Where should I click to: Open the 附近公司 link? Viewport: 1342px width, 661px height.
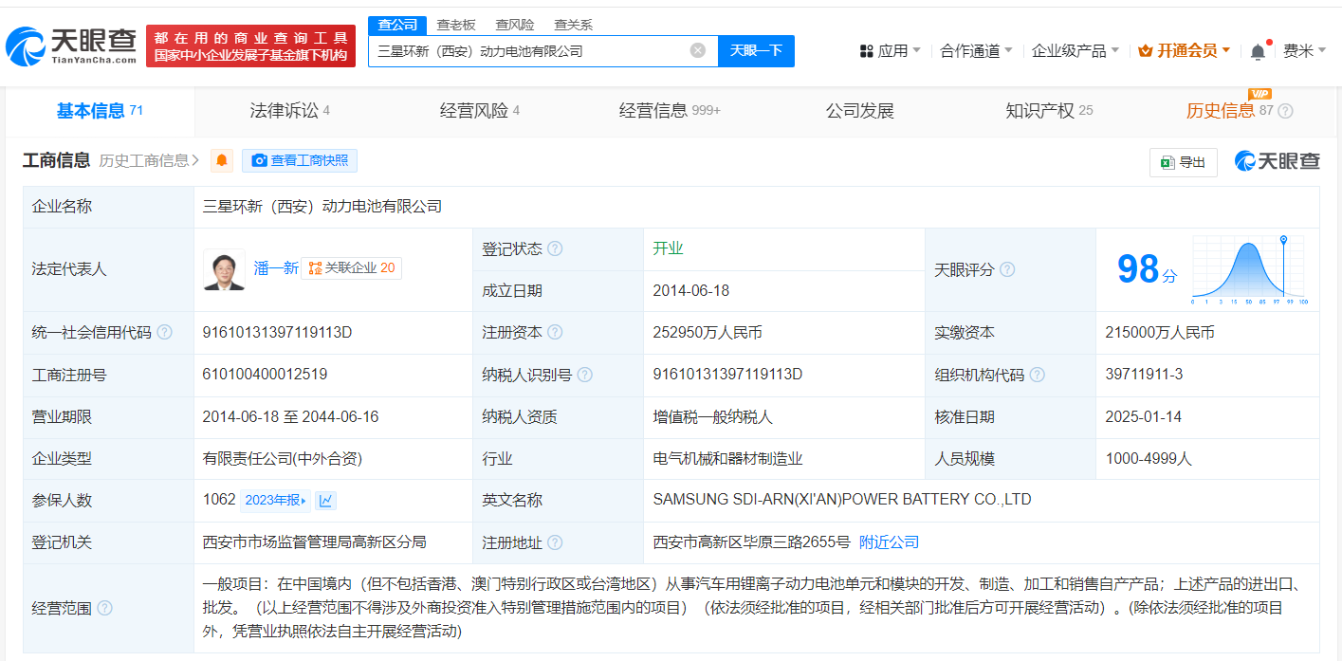click(x=889, y=542)
